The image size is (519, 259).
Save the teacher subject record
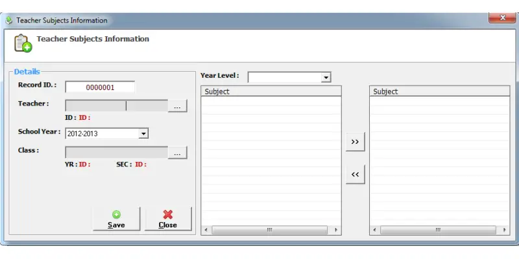coord(117,219)
